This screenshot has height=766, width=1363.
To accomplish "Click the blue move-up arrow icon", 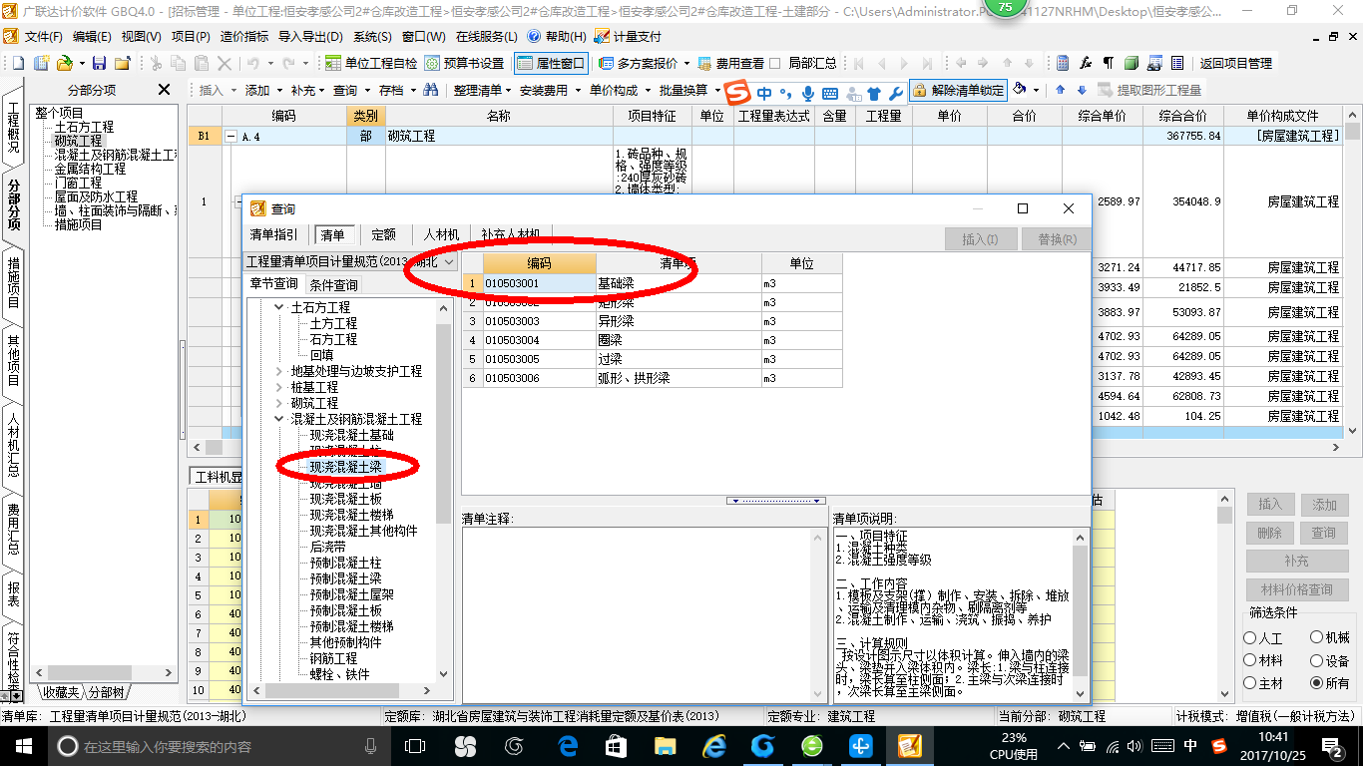I will click(x=1060, y=90).
